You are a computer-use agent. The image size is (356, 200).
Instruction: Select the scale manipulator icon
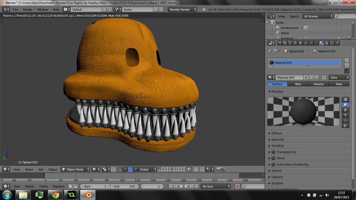(x=135, y=169)
